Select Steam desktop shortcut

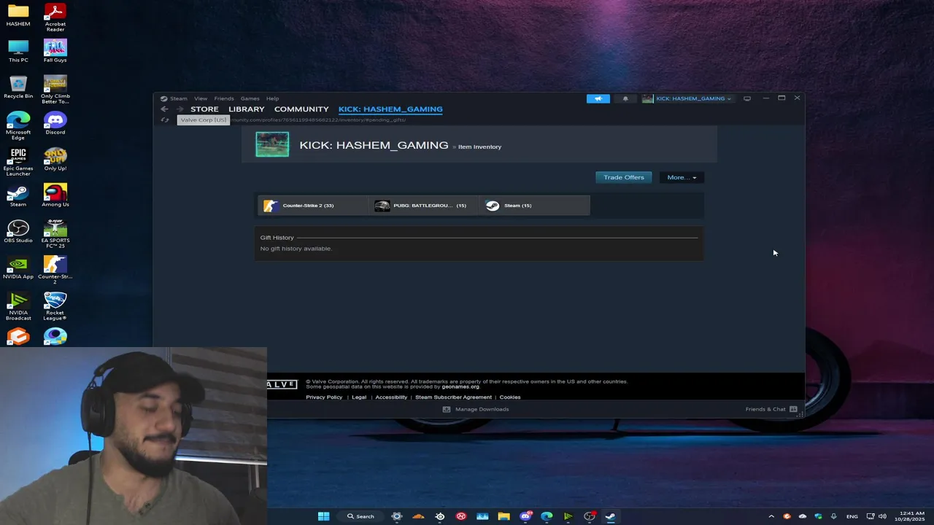click(x=18, y=195)
